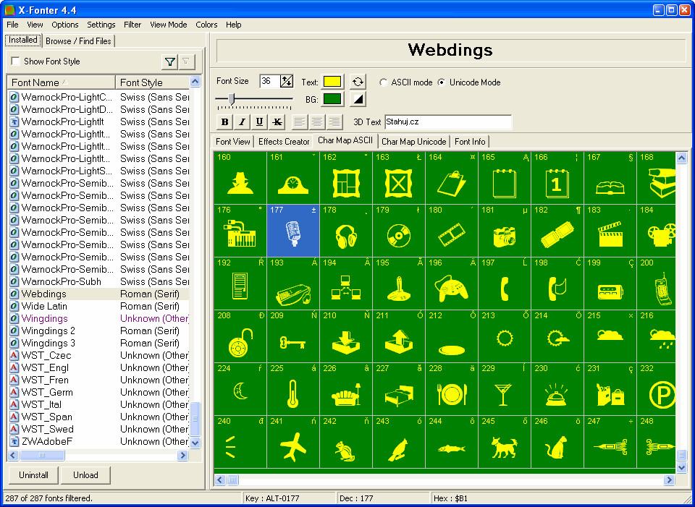The height and width of the screenshot is (507, 695).
Task: Select the thermometer character 225
Action: click(x=293, y=388)
